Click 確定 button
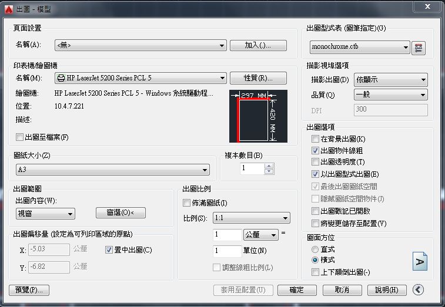 coord(297,290)
